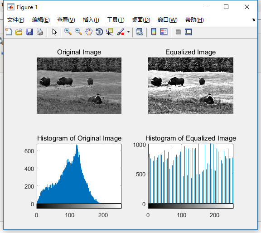Click the Equalized Image thumbnail
This screenshot has height=233, width=261.
[191, 86]
